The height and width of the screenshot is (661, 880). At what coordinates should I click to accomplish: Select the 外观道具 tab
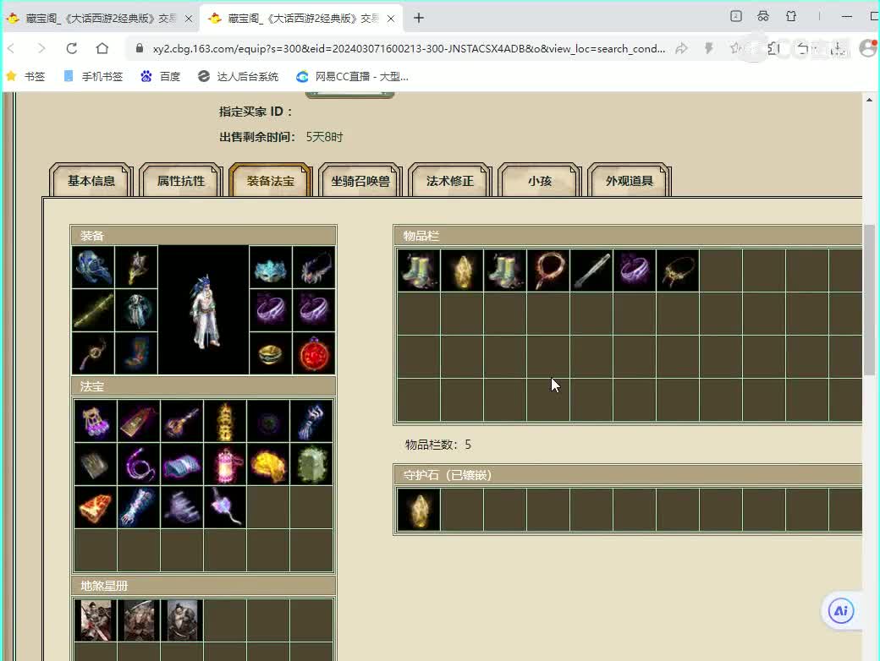[630, 181]
